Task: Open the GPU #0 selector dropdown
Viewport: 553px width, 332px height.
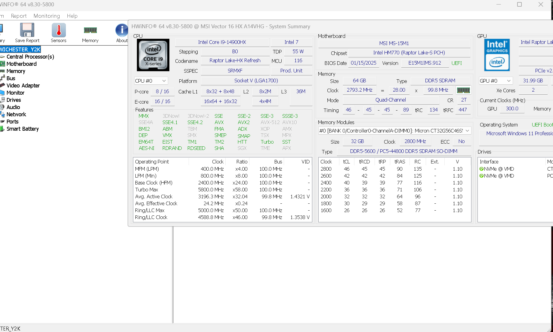Action: (496, 81)
